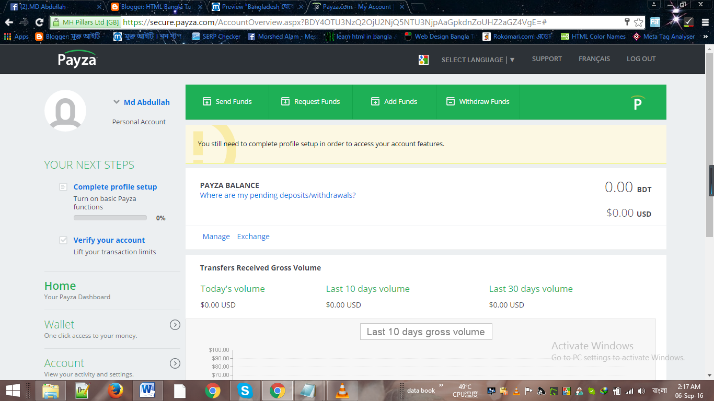Open the dropdown arrow beside Md Abdullah

(x=117, y=102)
